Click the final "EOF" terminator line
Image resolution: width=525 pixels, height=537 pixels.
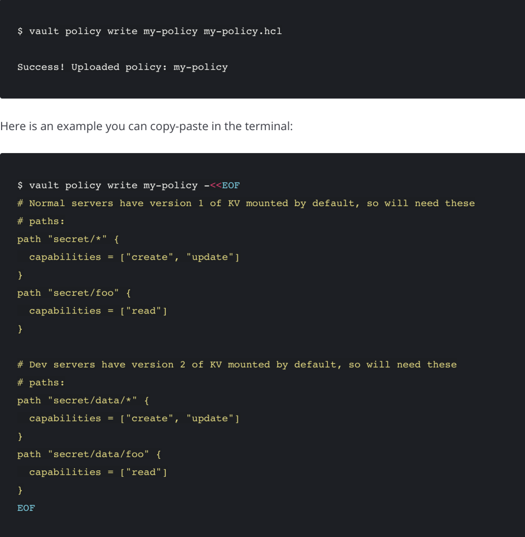point(26,508)
